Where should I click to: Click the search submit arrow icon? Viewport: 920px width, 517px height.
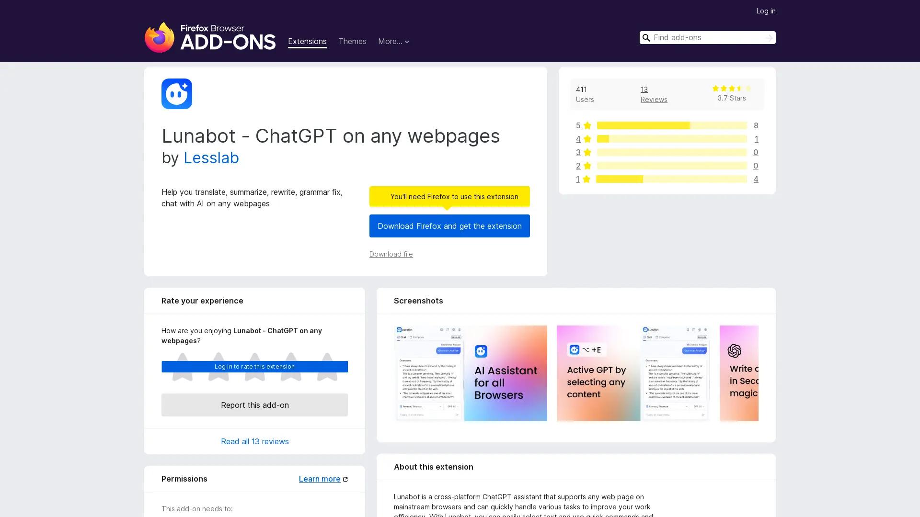[769, 37]
